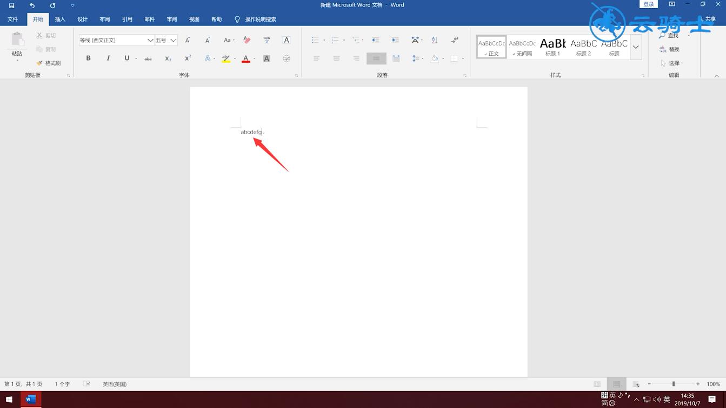Switch to Read Mode view in status bar
This screenshot has height=408, width=726.
click(597, 384)
